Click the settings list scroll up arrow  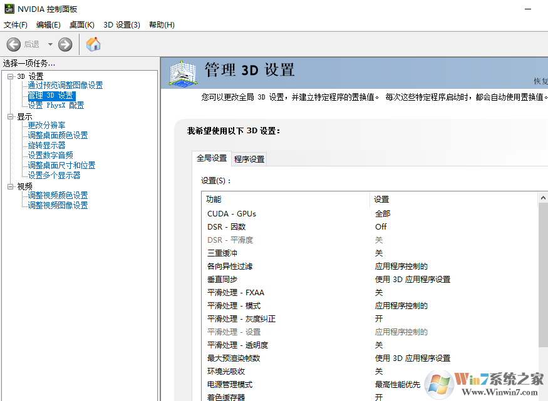pos(543,198)
